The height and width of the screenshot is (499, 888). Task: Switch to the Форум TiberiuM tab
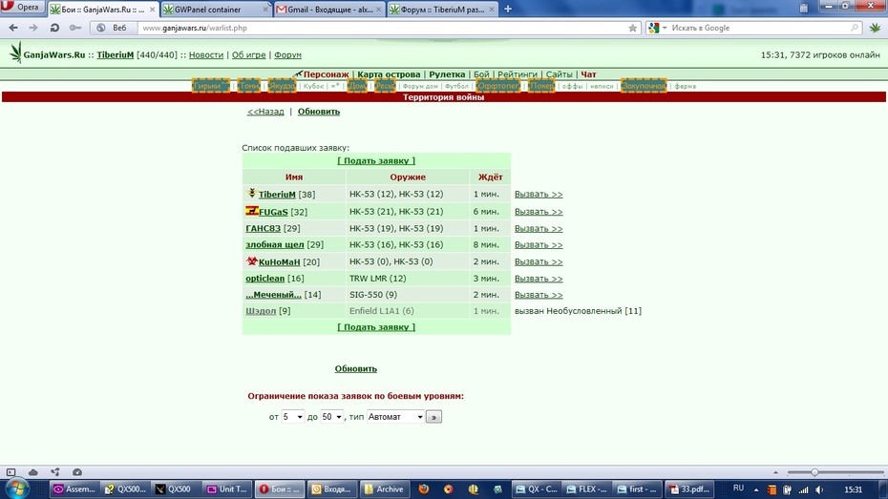coord(442,10)
